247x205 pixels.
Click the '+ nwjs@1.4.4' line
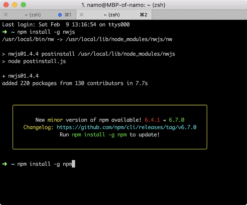(21, 76)
